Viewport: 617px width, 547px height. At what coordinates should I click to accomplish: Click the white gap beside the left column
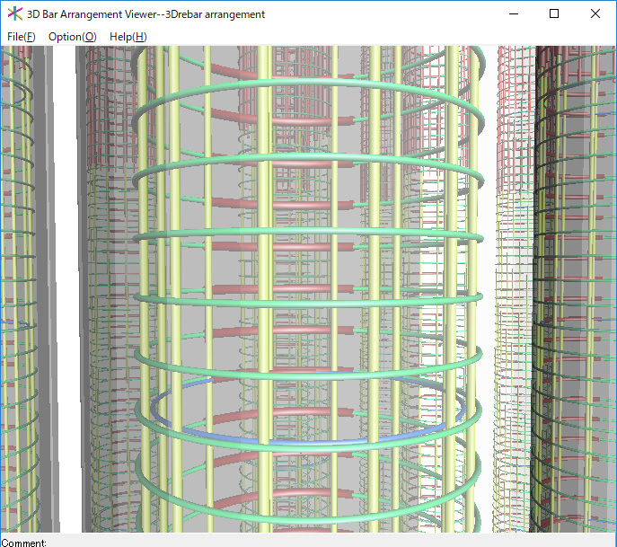click(x=63, y=269)
